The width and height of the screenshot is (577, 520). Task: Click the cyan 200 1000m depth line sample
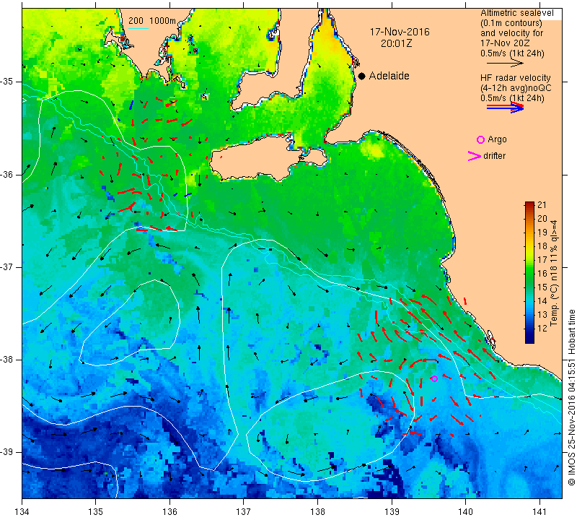(x=138, y=28)
